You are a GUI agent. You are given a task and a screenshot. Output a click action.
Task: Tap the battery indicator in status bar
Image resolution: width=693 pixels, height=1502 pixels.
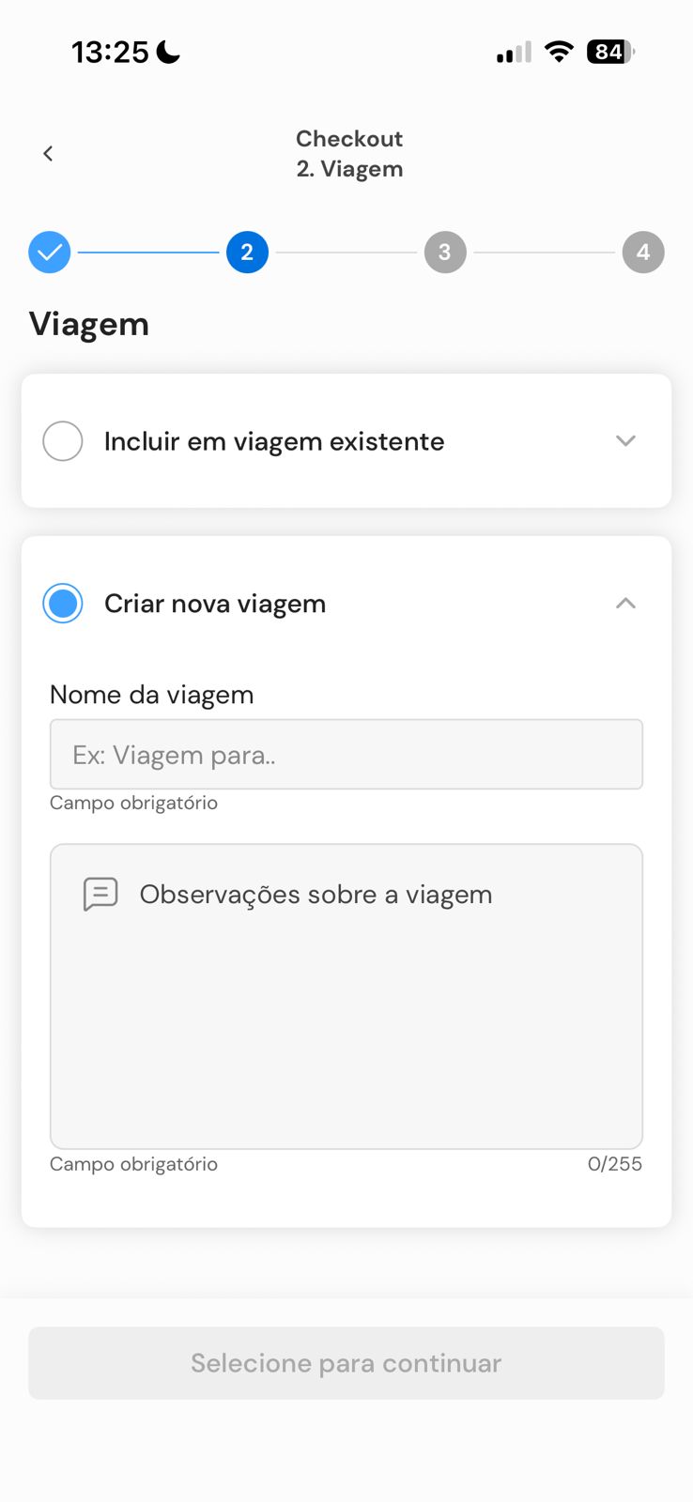(610, 52)
